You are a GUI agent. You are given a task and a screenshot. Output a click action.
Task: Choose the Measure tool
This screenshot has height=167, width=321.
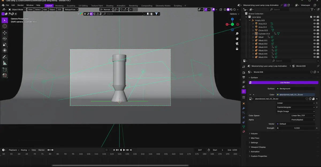(5, 63)
